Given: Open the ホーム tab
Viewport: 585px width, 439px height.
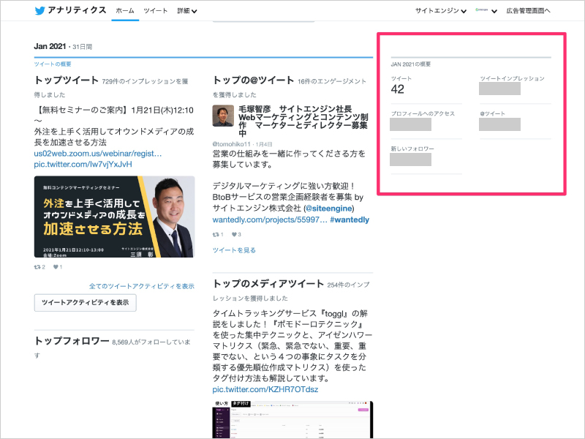Looking at the screenshot, I should (x=125, y=11).
